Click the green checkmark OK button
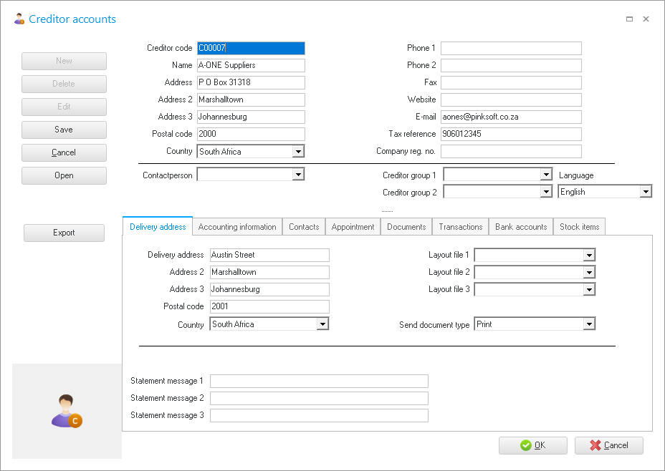Image resolution: width=665 pixels, height=471 pixels. (532, 445)
